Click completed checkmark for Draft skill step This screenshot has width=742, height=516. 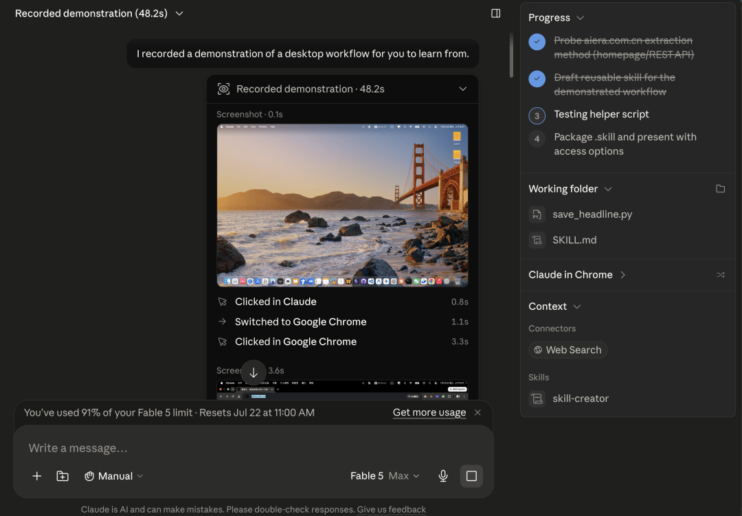click(x=537, y=78)
